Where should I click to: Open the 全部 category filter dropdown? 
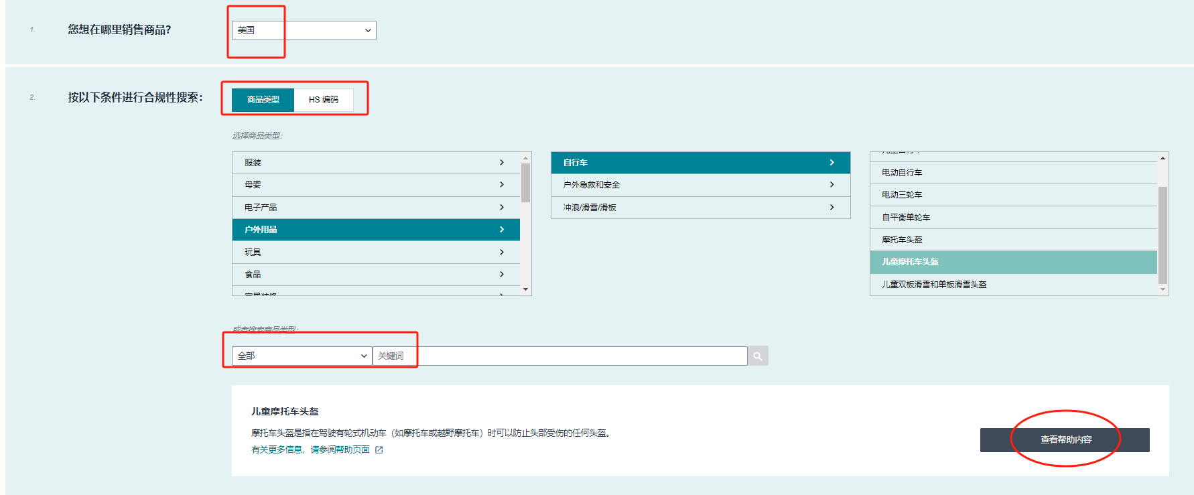(x=302, y=356)
